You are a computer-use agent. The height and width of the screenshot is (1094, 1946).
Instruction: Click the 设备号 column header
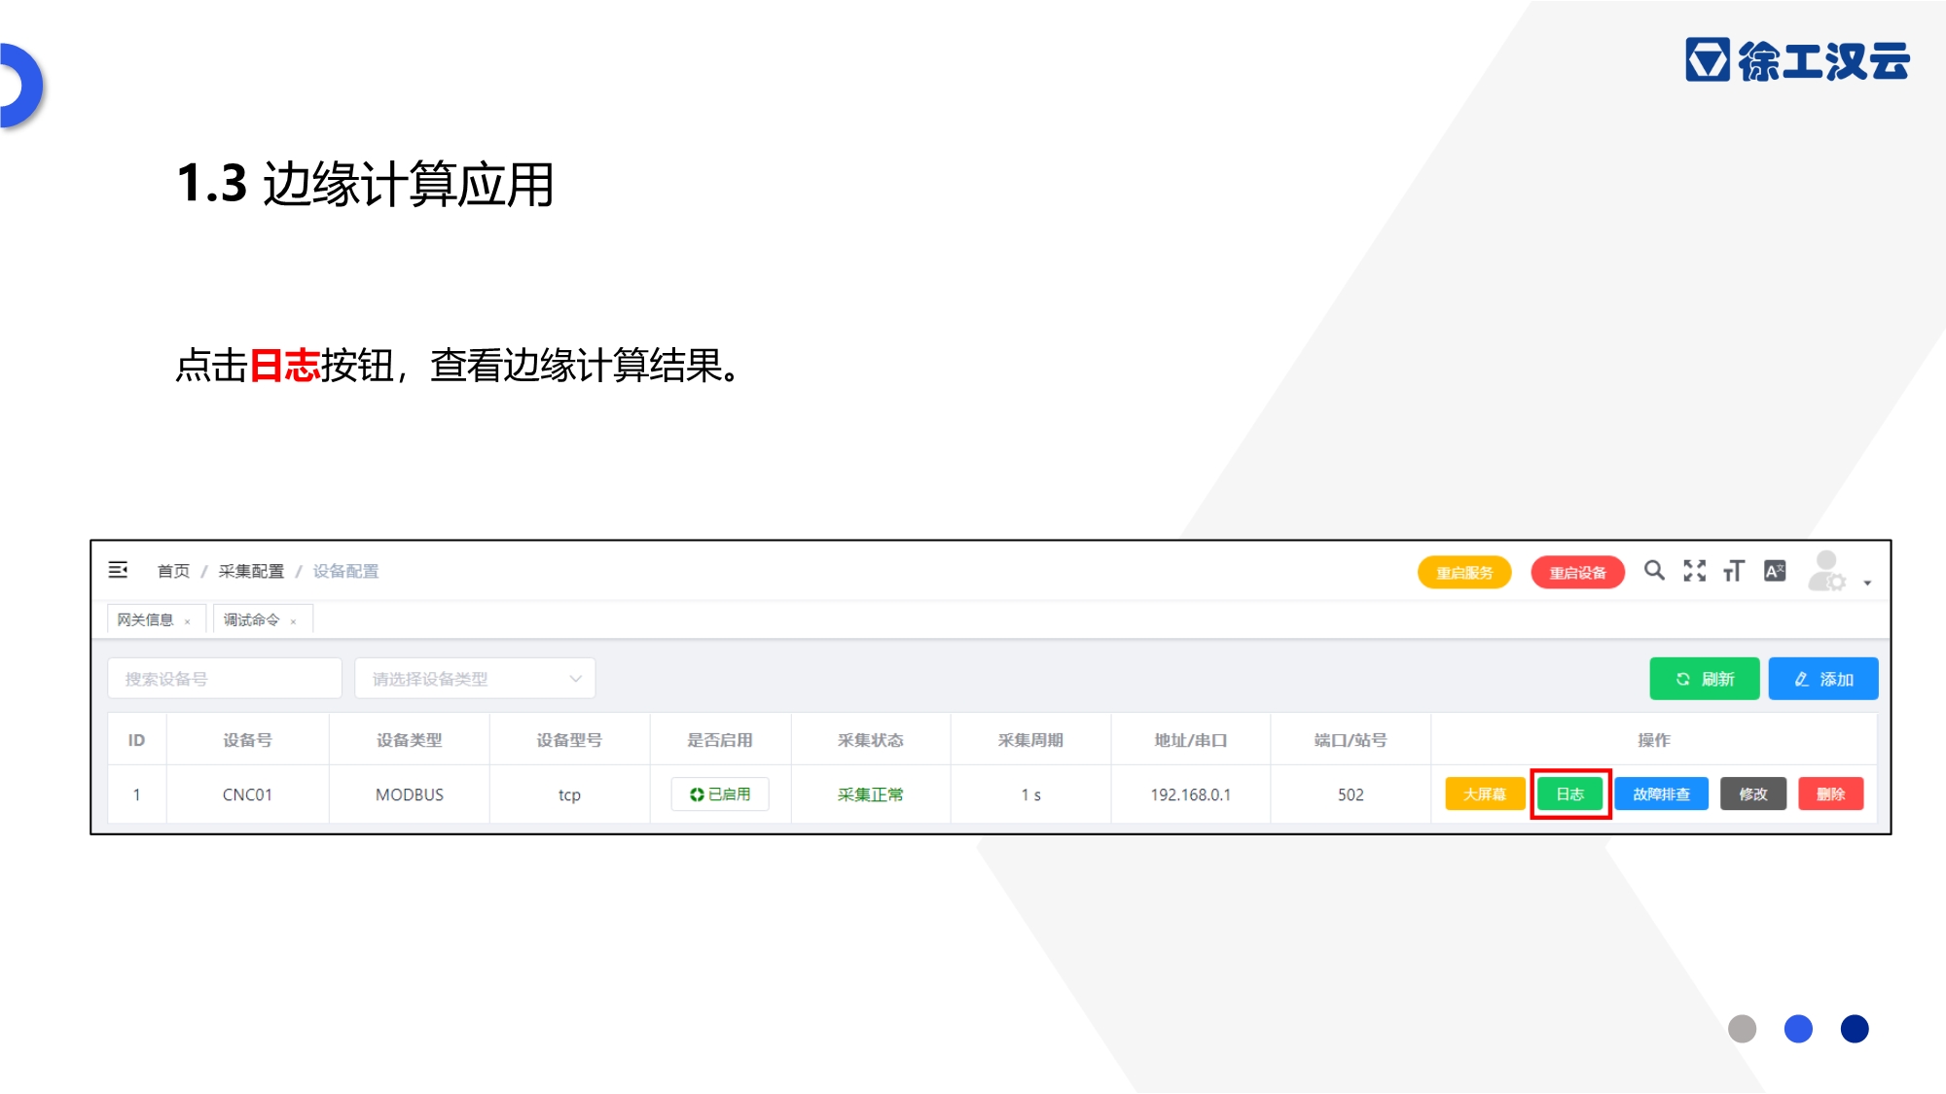[x=247, y=740]
